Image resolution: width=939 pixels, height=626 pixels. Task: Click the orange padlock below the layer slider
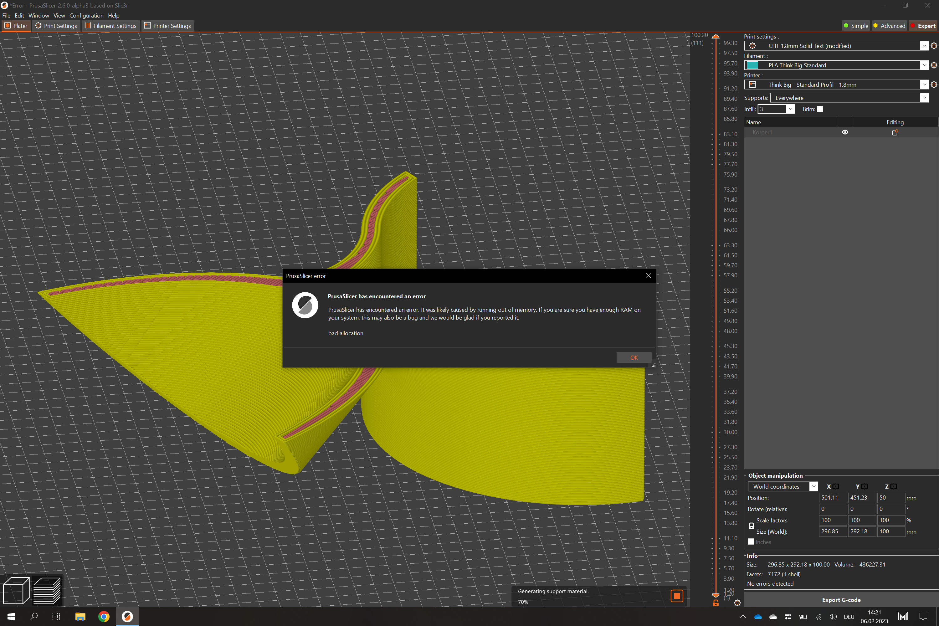(x=716, y=604)
